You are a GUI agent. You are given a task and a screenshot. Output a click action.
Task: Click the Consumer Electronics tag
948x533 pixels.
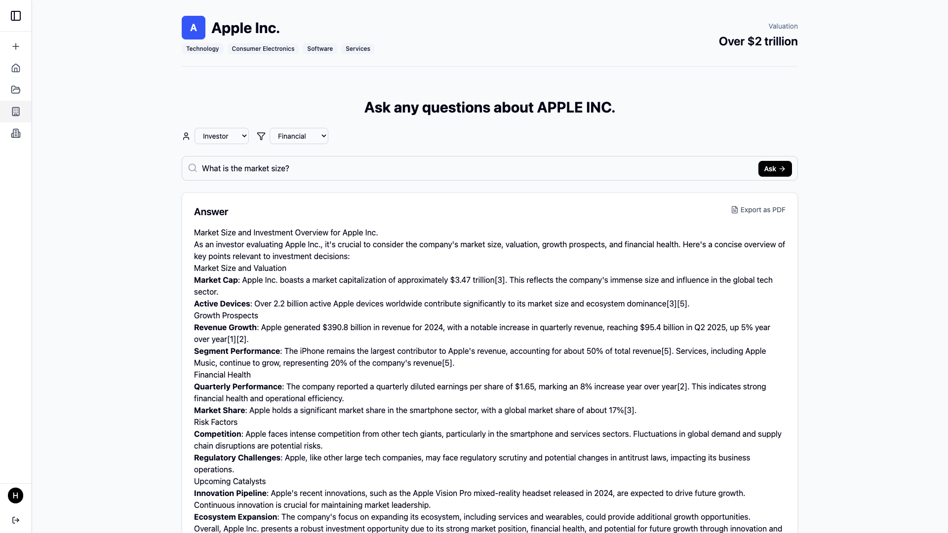point(263,49)
